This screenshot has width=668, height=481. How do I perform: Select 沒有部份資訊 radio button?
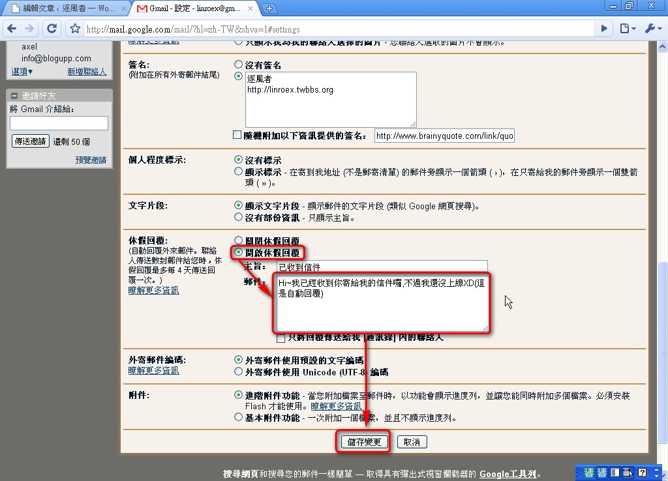pos(238,217)
